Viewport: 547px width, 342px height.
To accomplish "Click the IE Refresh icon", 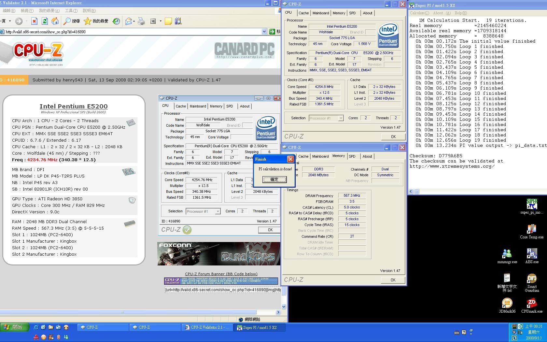I will [x=45, y=21].
